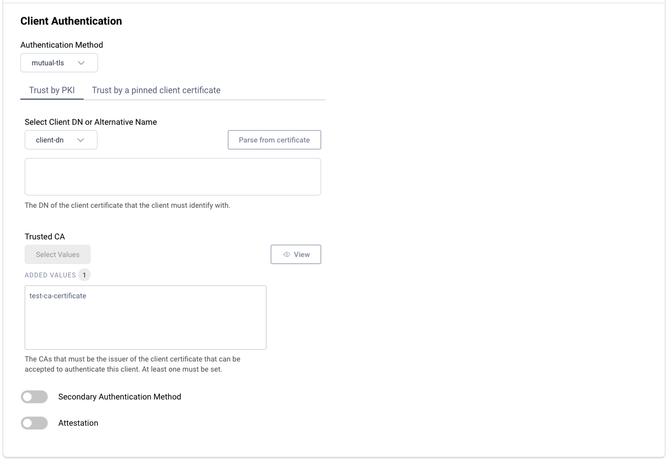668x460 pixels.
Task: Click the "Attestation" label text
Action: [x=78, y=423]
